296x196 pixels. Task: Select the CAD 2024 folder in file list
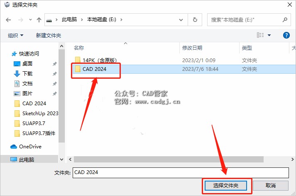point(94,69)
